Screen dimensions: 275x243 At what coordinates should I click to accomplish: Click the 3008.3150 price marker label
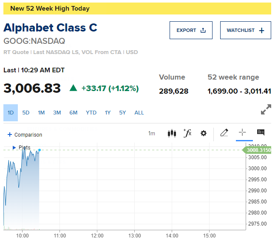(x=257, y=150)
